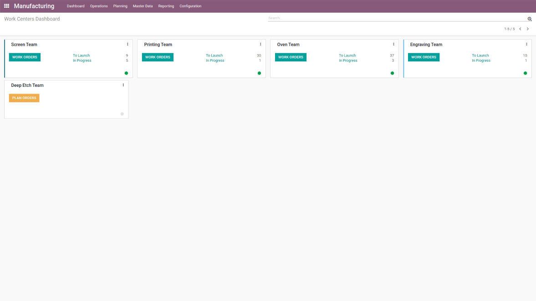Open the Reporting menu
The image size is (536, 301).
[166, 6]
